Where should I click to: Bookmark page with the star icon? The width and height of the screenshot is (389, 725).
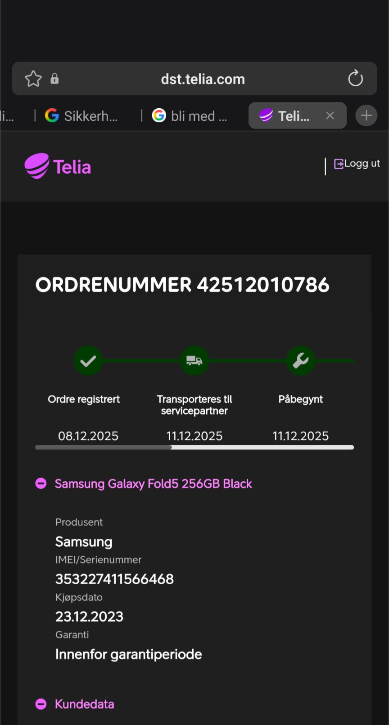click(x=33, y=79)
